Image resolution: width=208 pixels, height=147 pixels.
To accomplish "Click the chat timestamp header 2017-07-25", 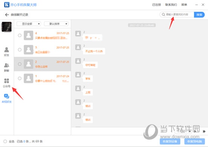I will (142, 25).
